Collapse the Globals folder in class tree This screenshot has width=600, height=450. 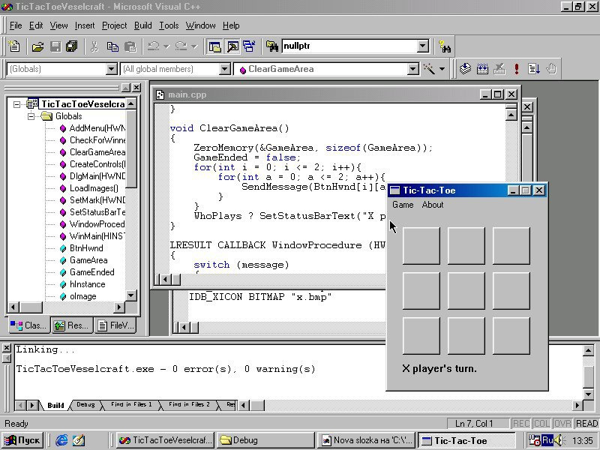coord(31,116)
